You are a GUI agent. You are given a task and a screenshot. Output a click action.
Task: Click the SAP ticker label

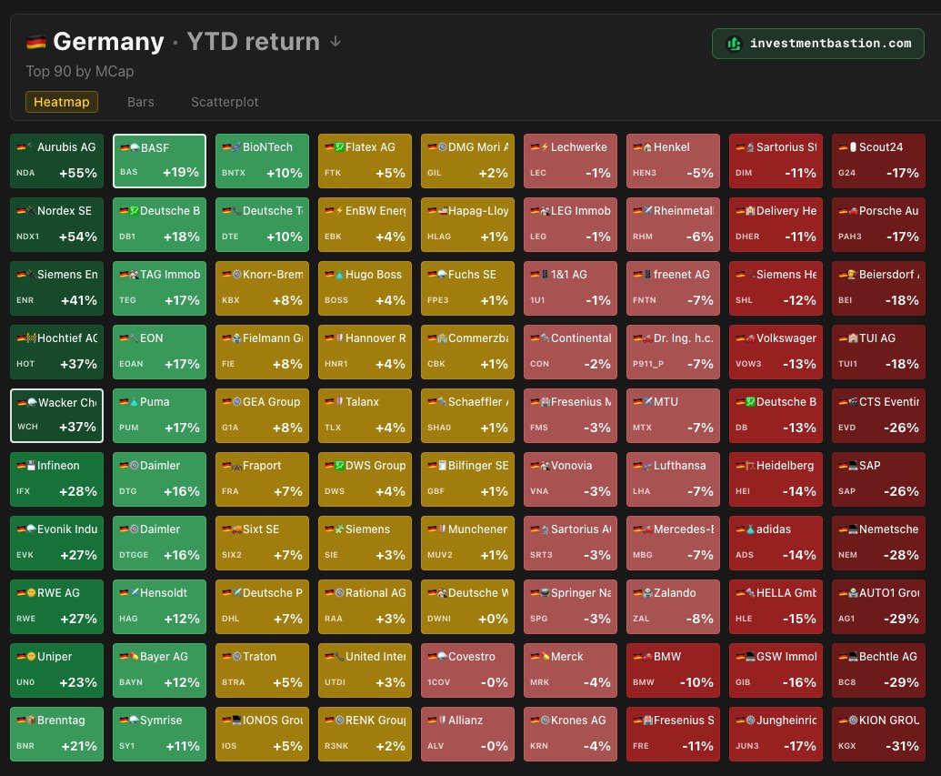coord(846,491)
